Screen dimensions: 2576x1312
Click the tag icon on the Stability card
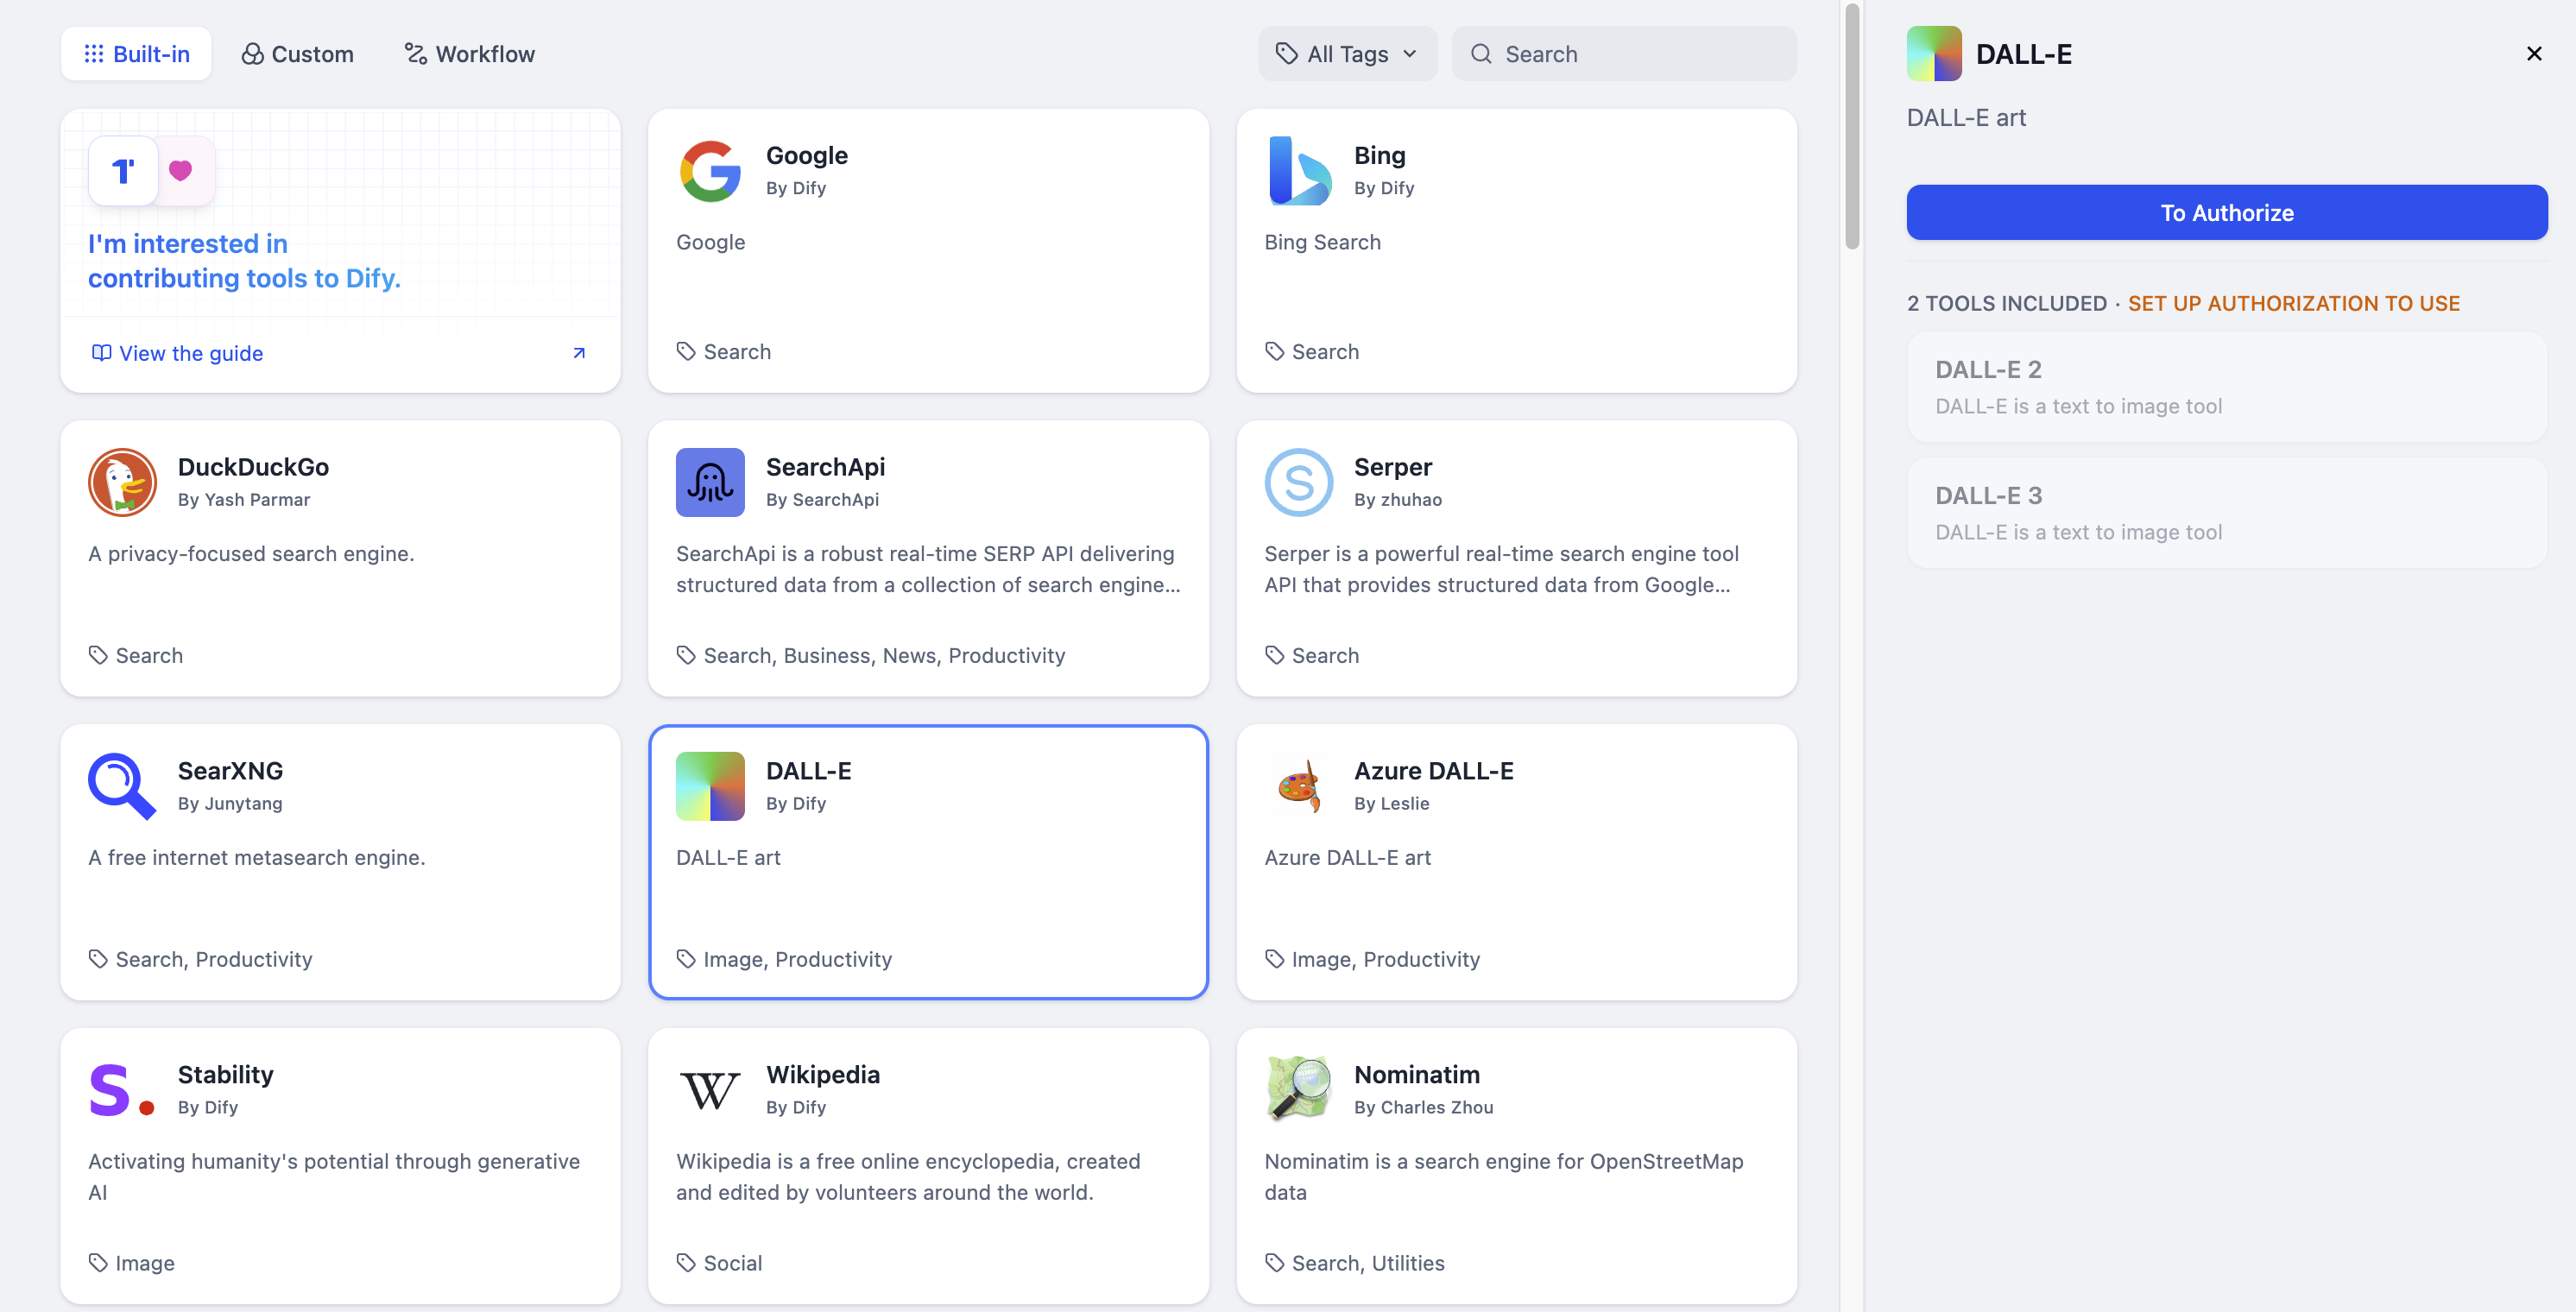point(98,1262)
